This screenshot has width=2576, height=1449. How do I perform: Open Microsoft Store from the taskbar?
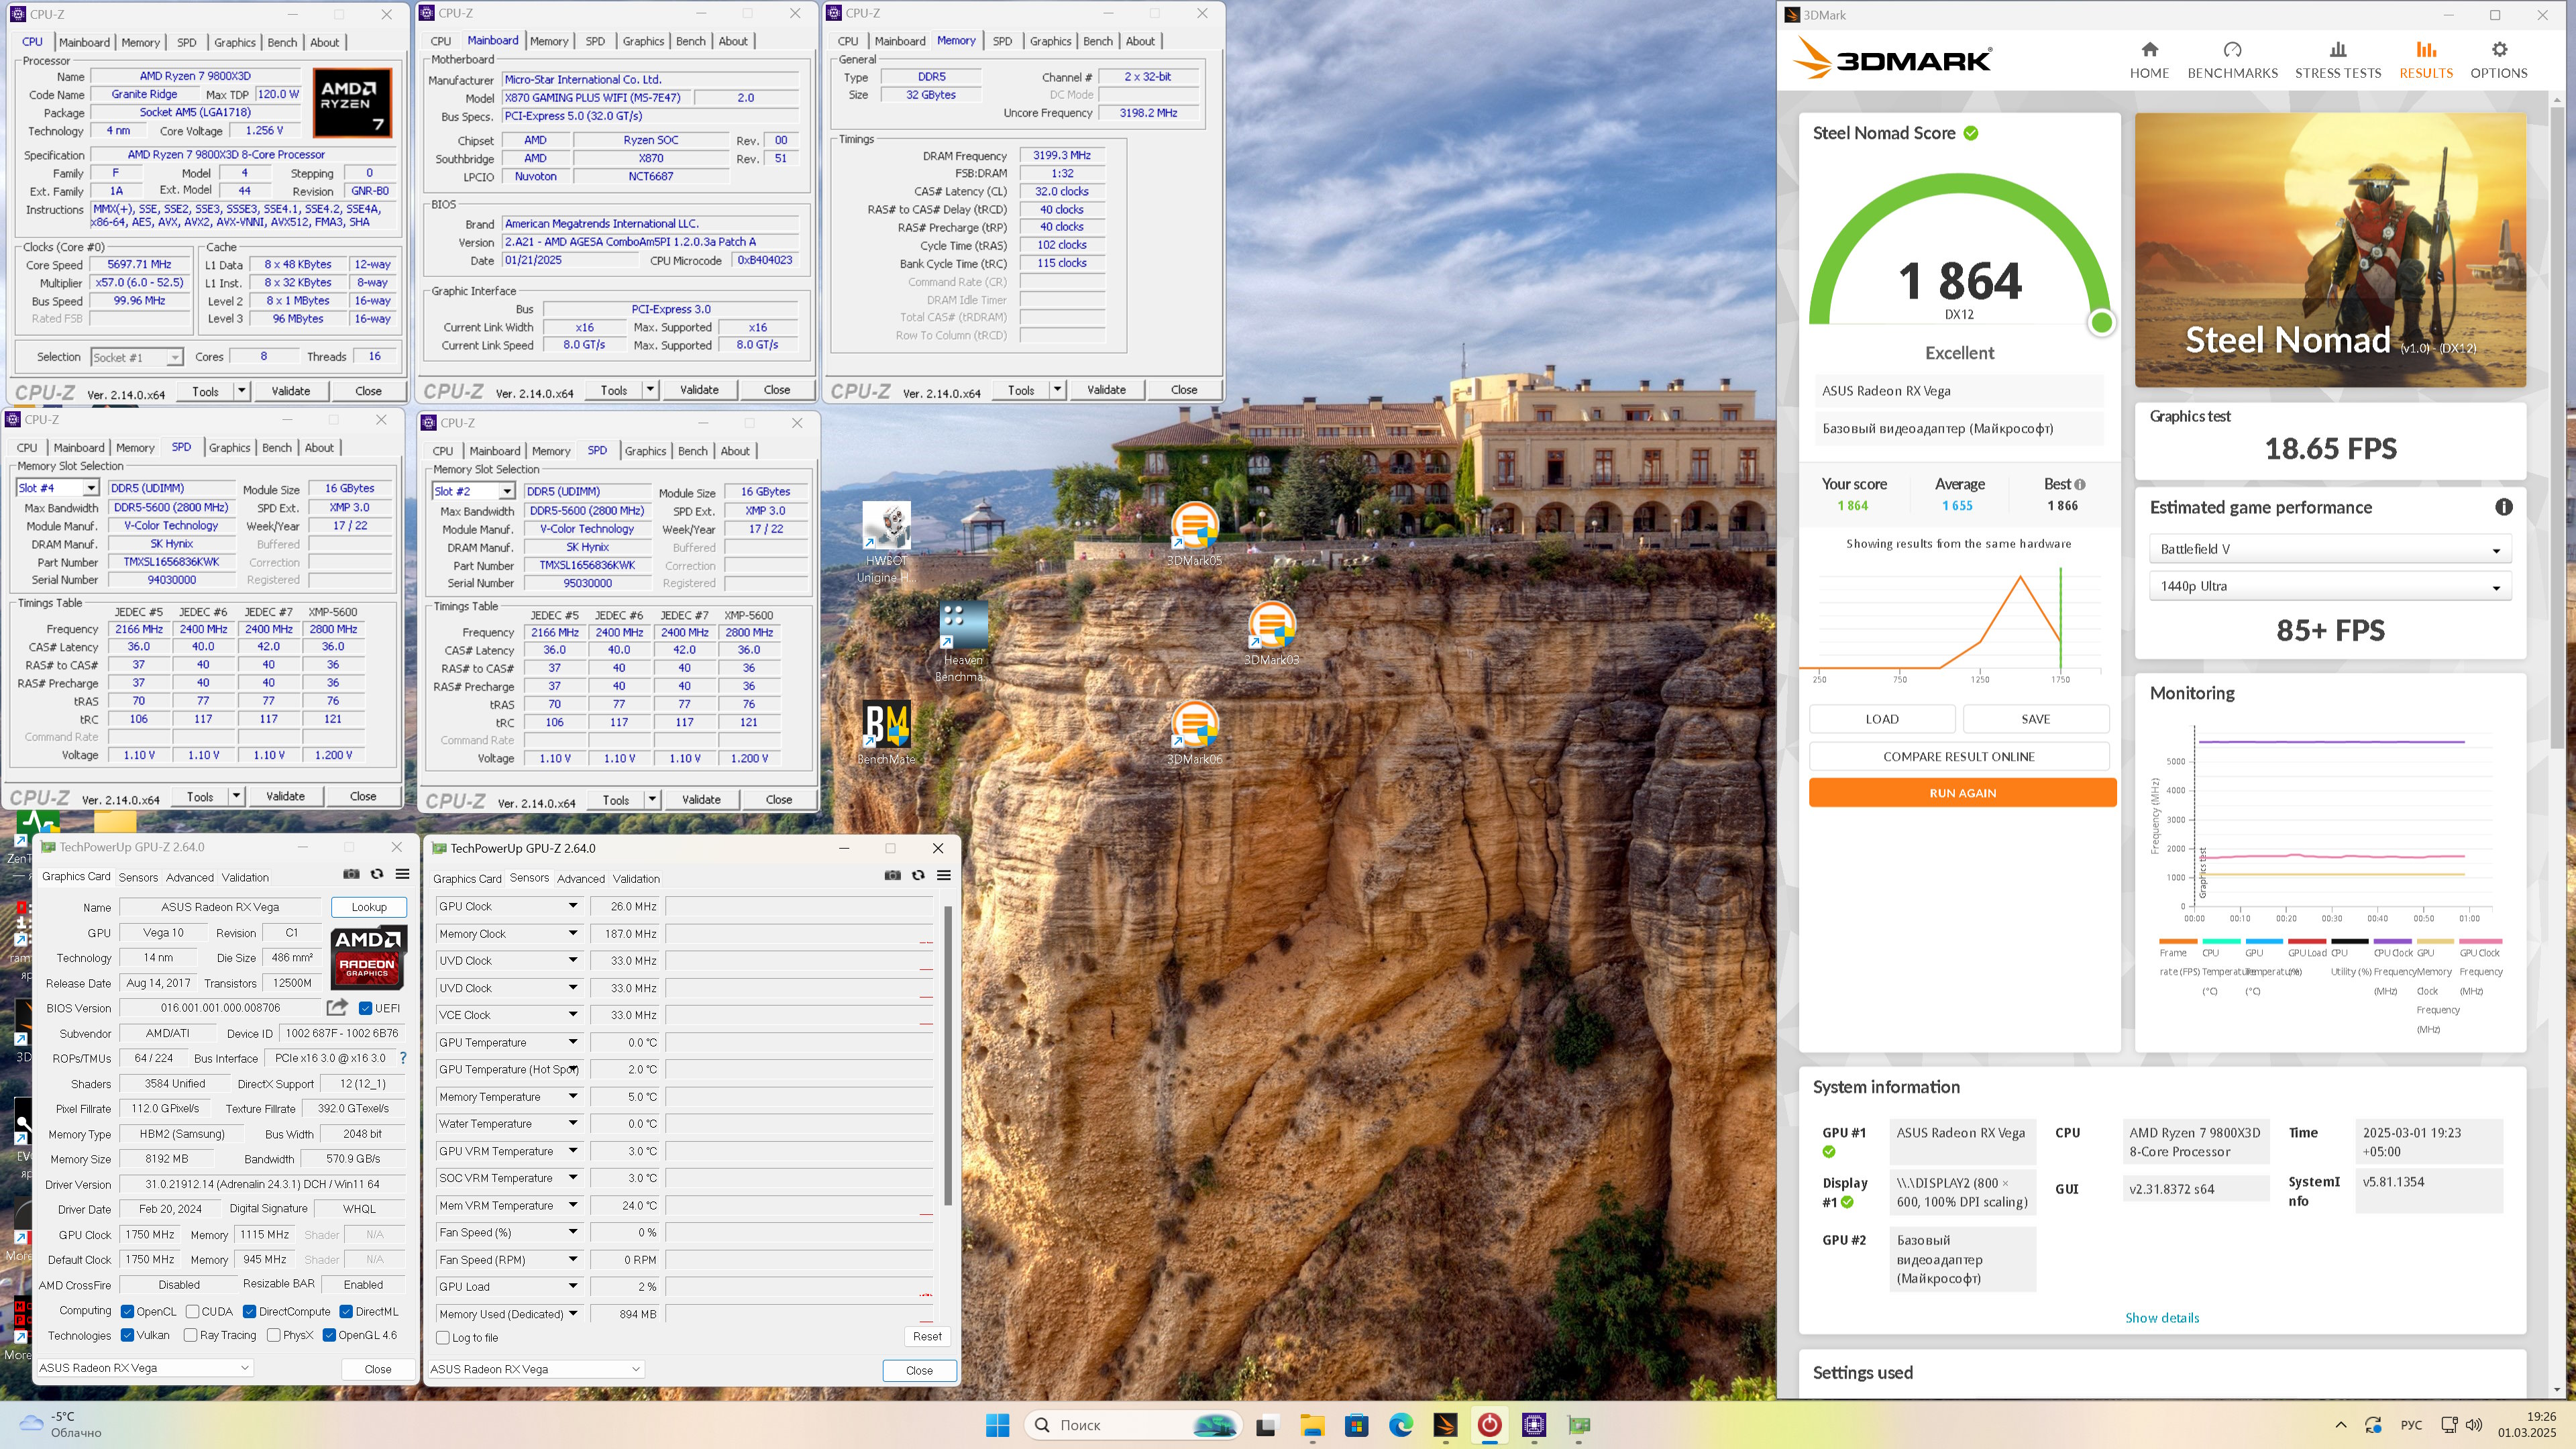coord(1356,1425)
